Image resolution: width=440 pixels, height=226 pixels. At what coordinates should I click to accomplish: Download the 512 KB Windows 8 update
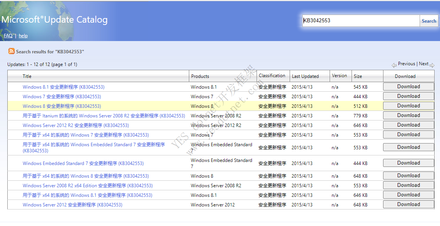point(408,106)
